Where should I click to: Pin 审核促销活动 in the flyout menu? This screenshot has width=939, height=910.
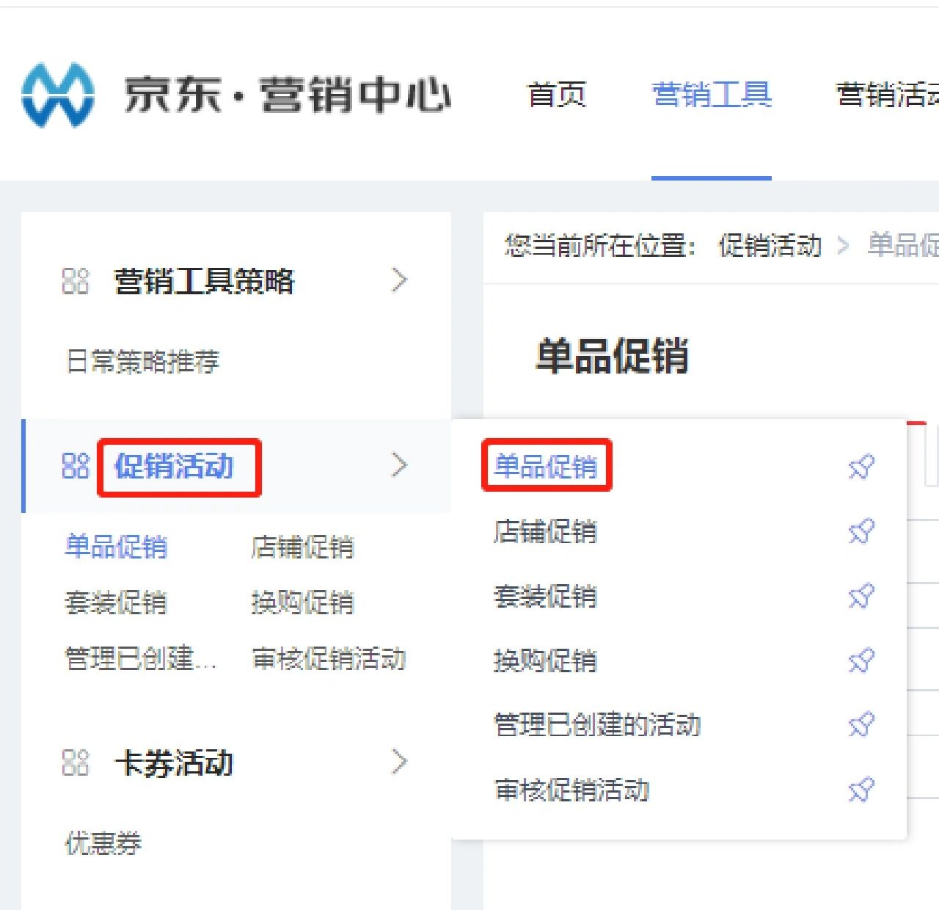click(x=861, y=789)
